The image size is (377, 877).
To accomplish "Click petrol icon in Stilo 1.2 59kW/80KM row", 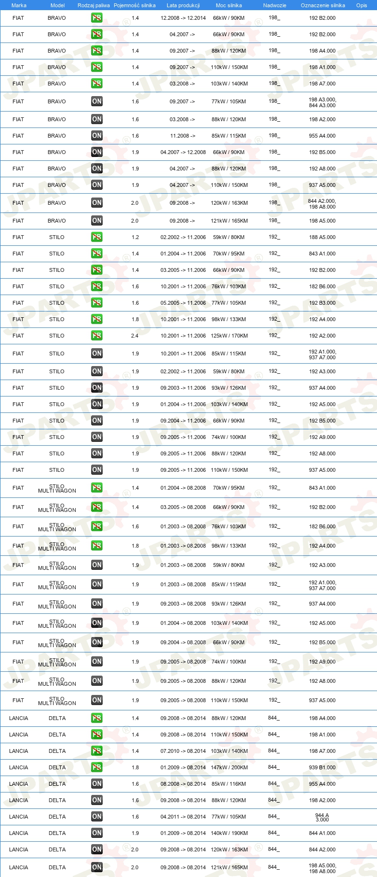I will click(x=97, y=237).
